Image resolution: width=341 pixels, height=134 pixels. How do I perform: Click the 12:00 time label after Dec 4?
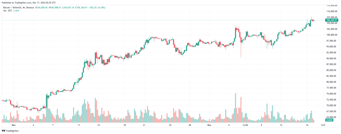tap(245, 125)
